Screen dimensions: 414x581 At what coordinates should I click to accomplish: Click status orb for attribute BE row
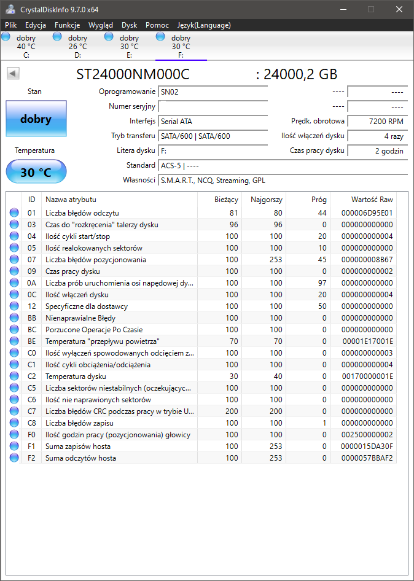pyautogui.click(x=14, y=341)
